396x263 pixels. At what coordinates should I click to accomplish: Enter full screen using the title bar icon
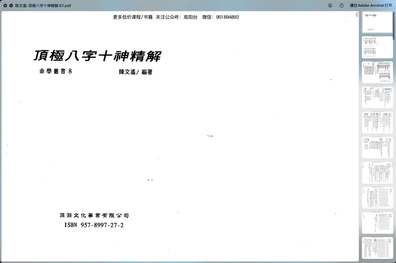(11, 6)
